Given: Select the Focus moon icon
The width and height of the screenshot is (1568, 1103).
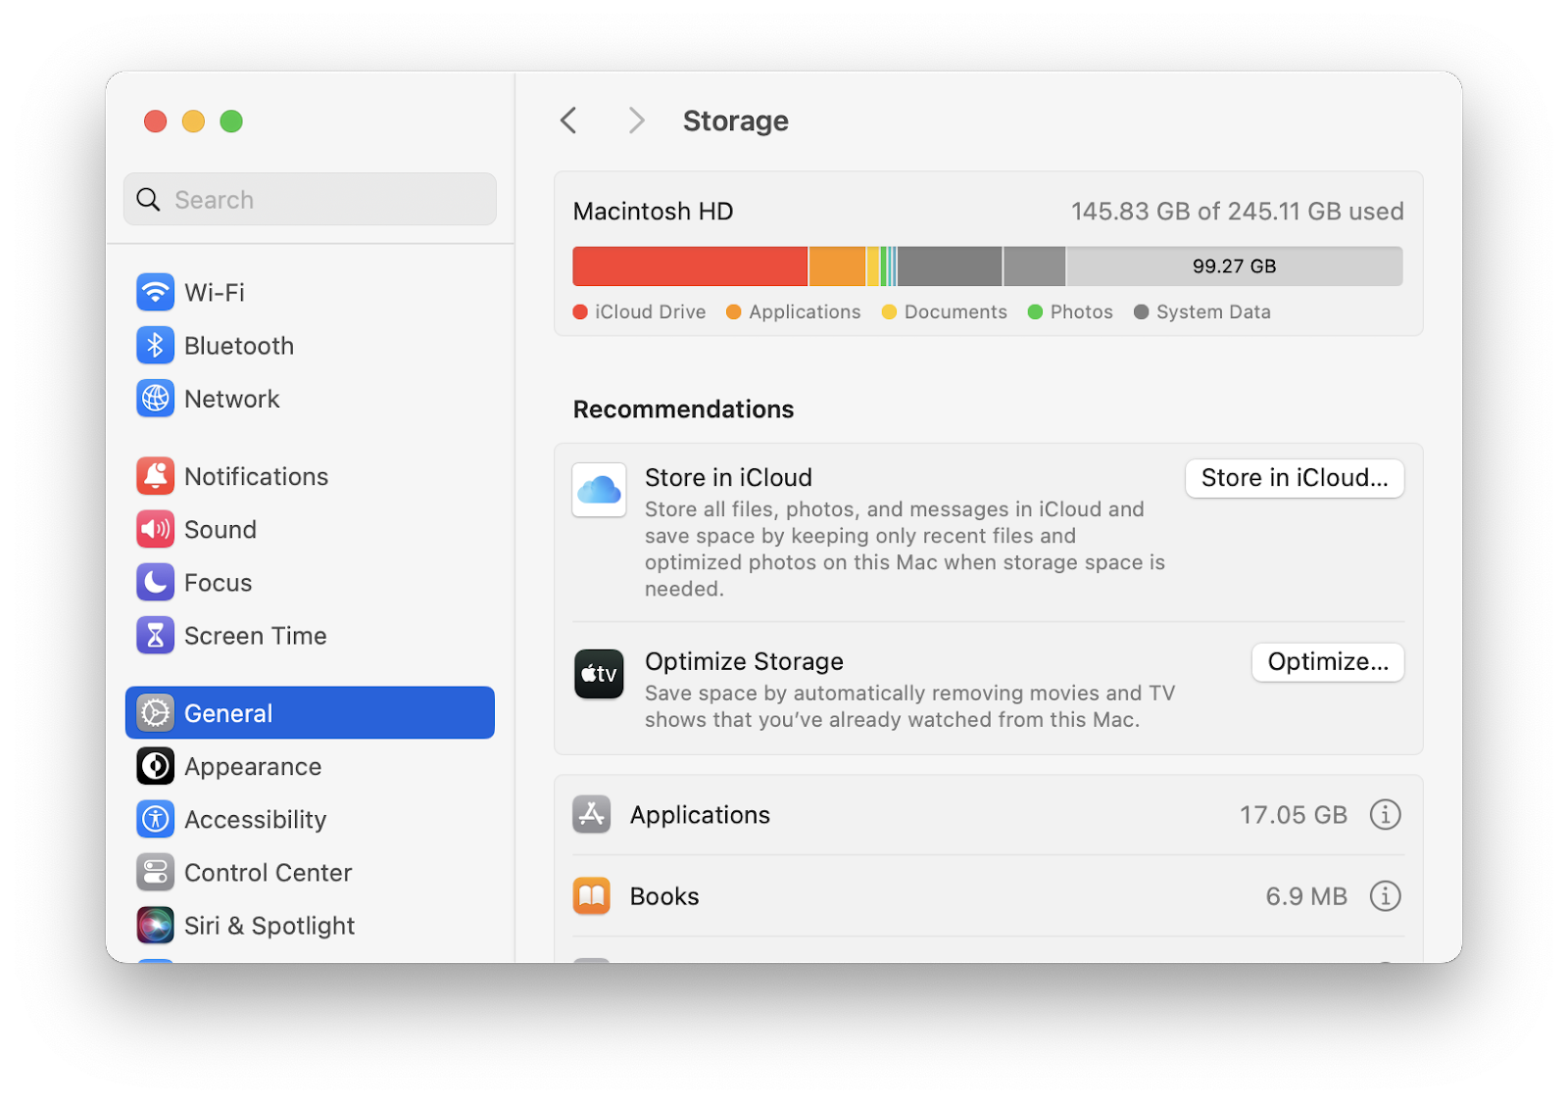Looking at the screenshot, I should (155, 582).
